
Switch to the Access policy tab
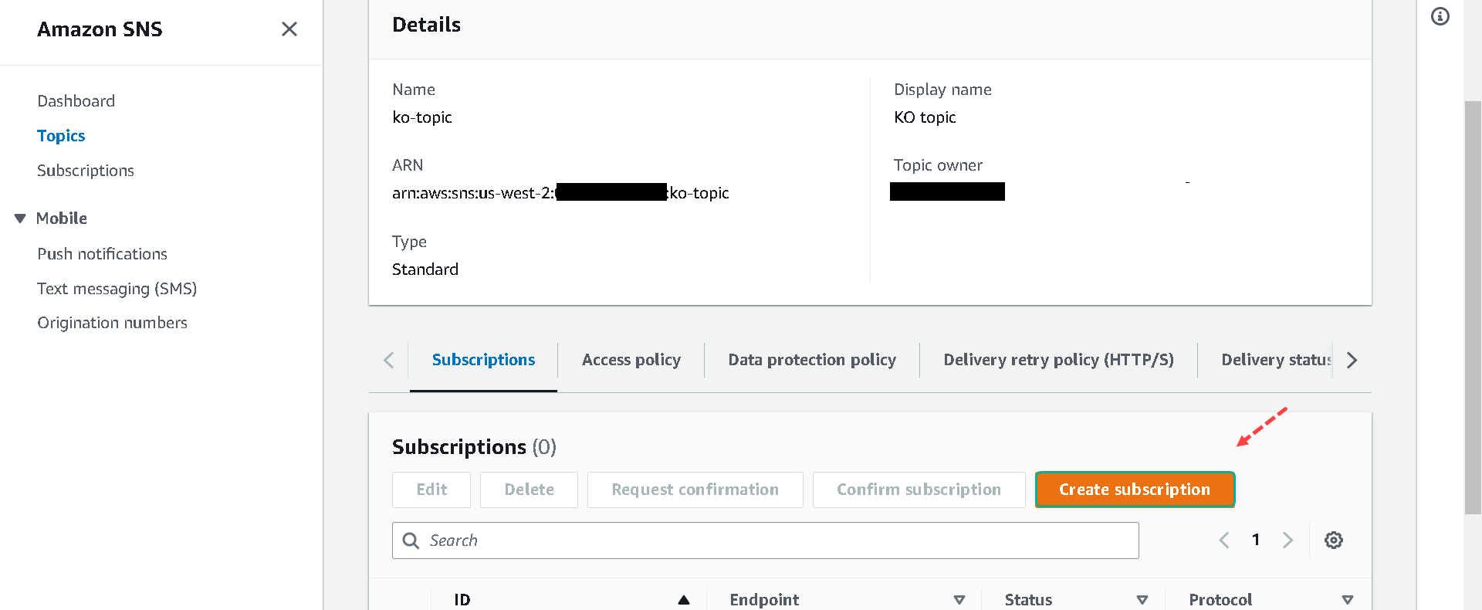631,360
